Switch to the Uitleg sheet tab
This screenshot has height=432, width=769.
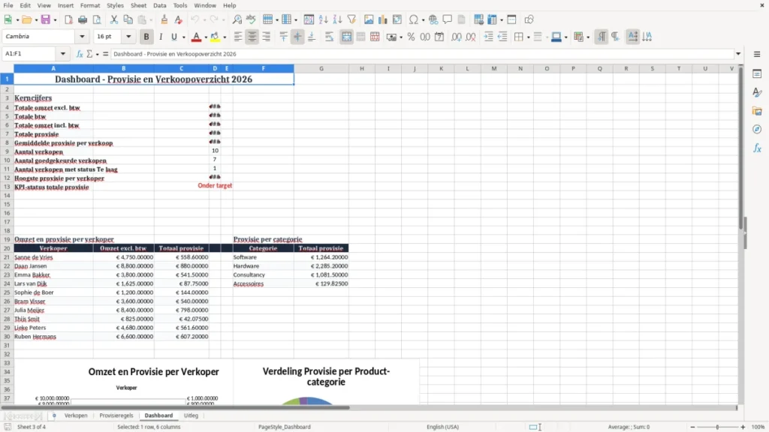191,415
